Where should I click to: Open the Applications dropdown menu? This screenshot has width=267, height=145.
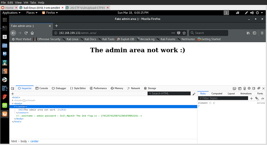pyautogui.click(x=11, y=13)
